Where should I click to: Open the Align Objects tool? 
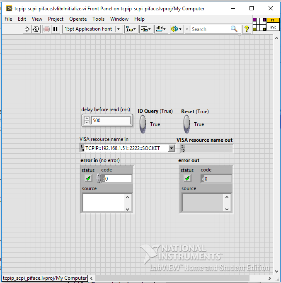(x=131, y=29)
